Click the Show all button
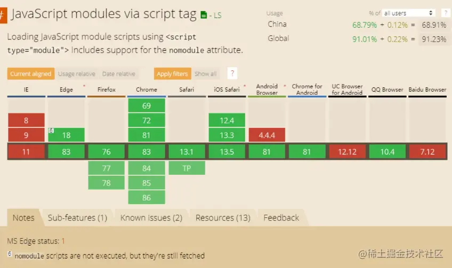 (x=206, y=74)
